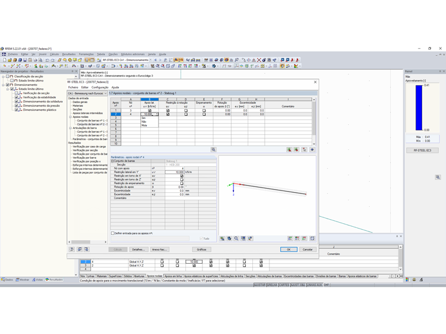Click the OK button

[289, 250]
